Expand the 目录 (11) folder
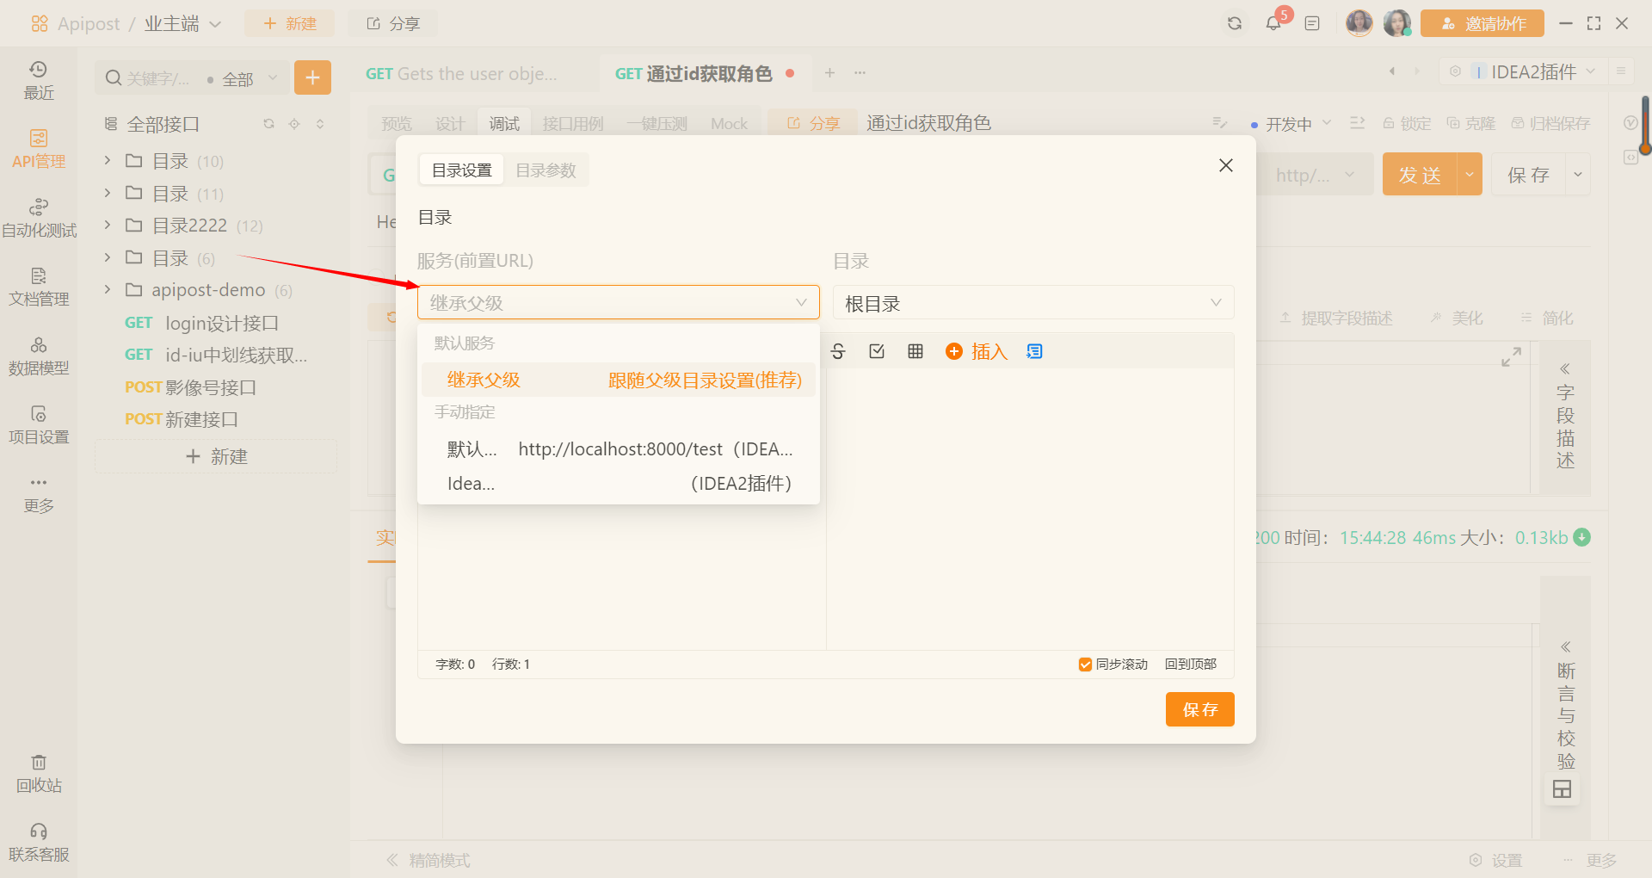The height and width of the screenshot is (878, 1652). [108, 193]
